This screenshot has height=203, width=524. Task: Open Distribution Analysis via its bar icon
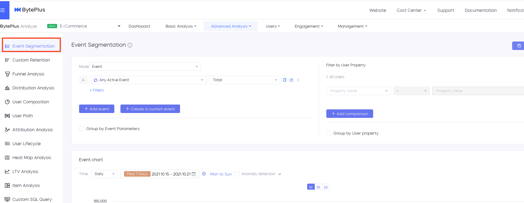pos(7,88)
